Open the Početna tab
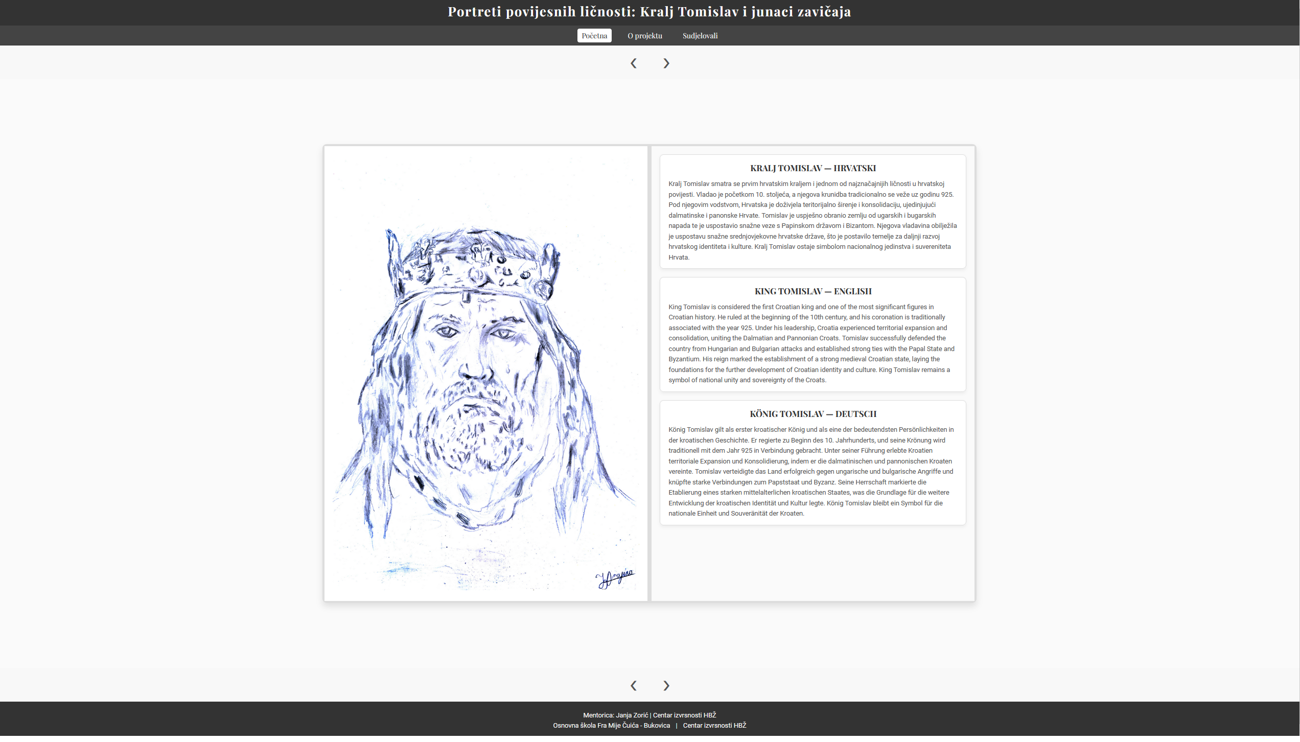 click(x=594, y=36)
